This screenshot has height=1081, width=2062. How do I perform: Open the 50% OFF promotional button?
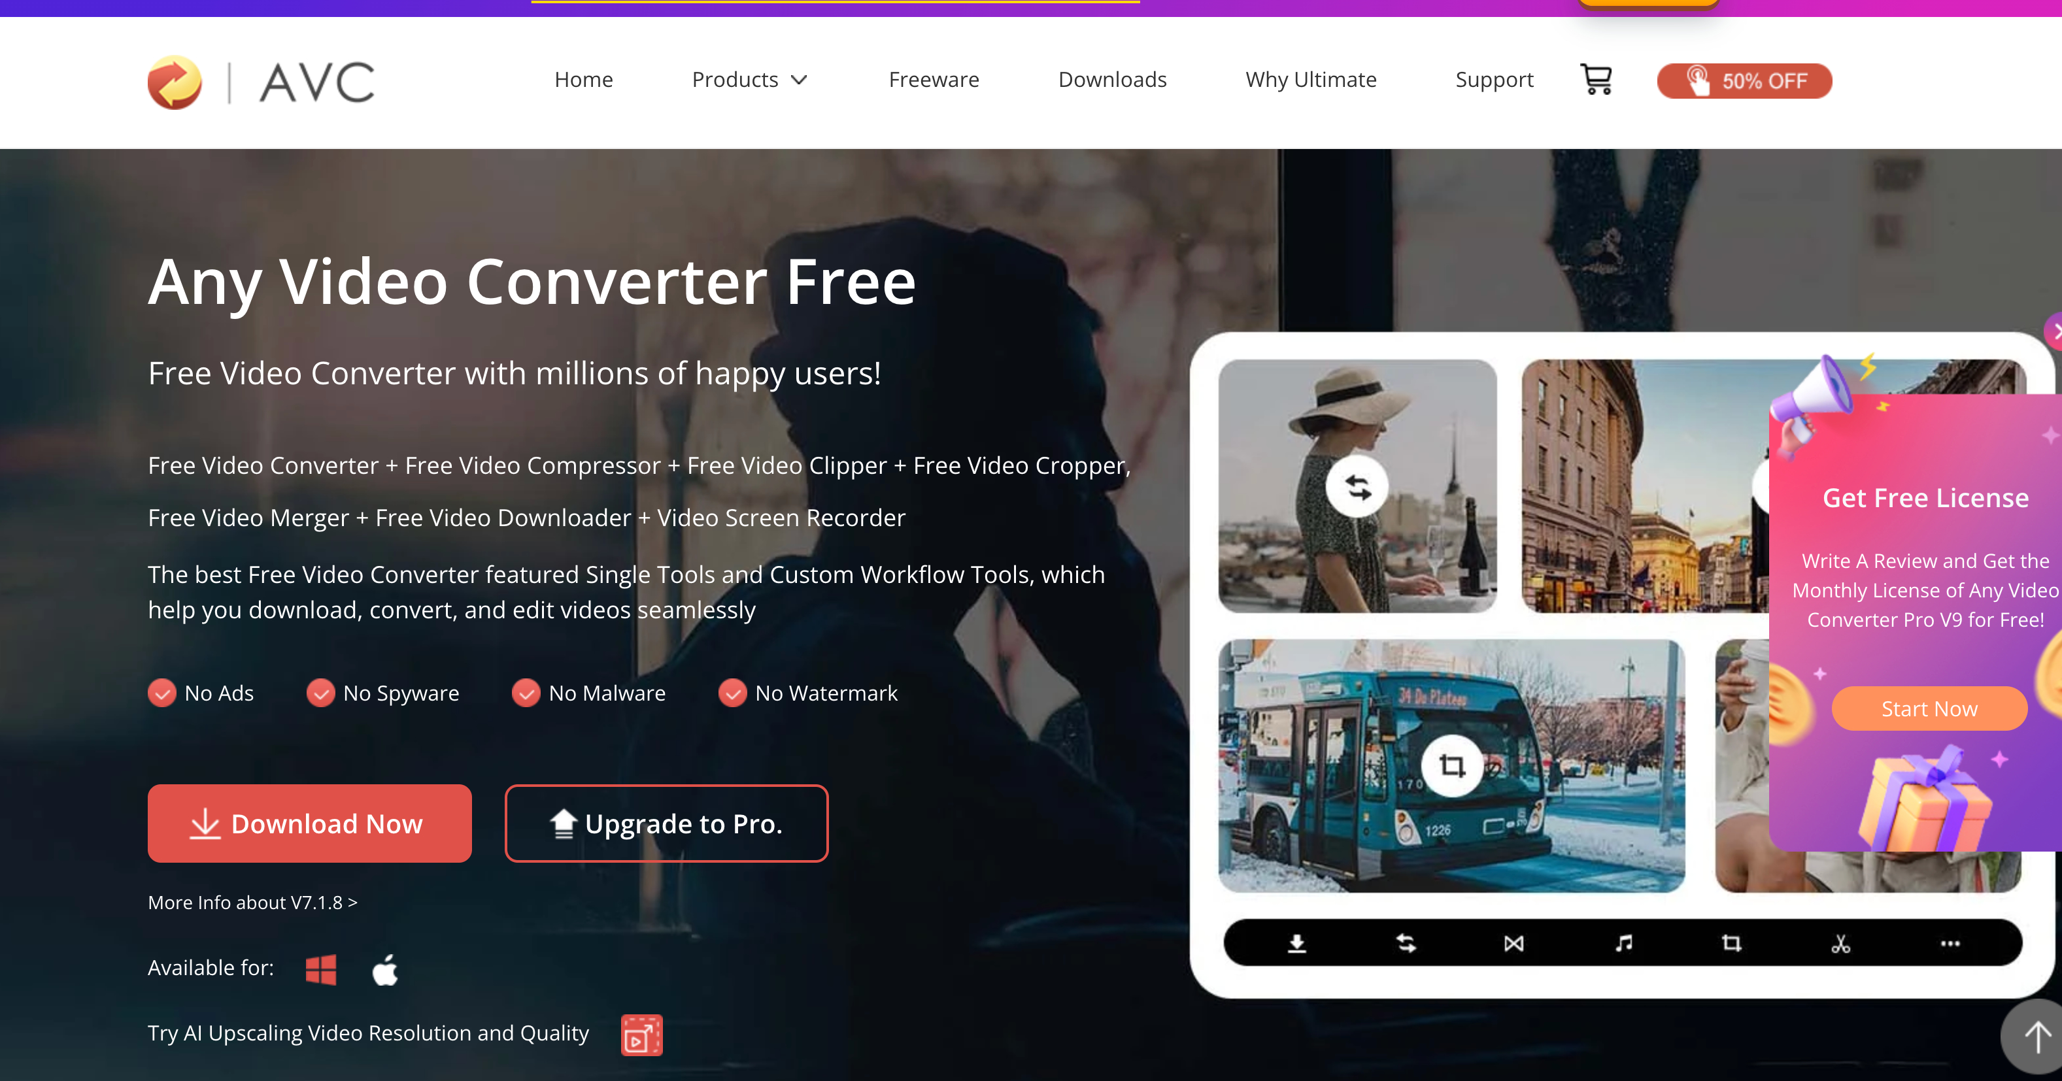coord(1744,80)
